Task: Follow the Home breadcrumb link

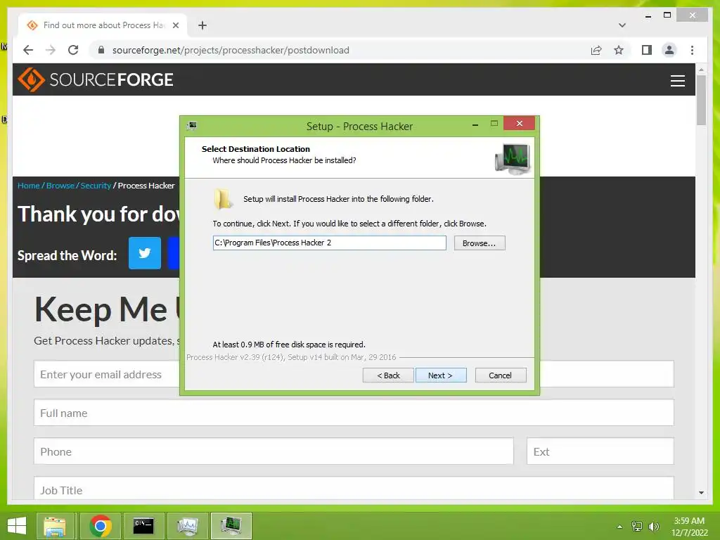Action: [28, 186]
